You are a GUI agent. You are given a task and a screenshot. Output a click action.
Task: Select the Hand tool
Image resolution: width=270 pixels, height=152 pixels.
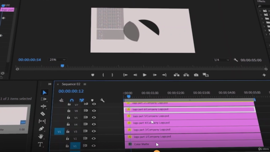41,136
